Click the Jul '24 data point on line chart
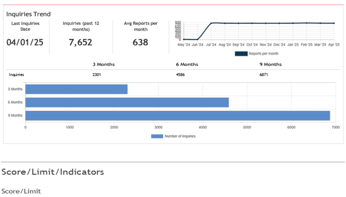 coord(211,23)
